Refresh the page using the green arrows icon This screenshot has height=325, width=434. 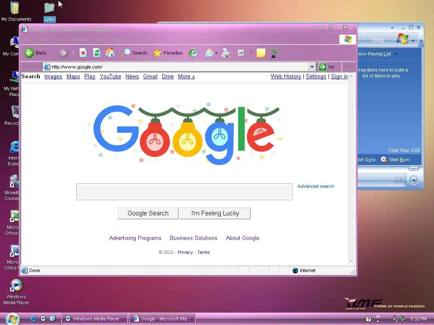pos(97,53)
